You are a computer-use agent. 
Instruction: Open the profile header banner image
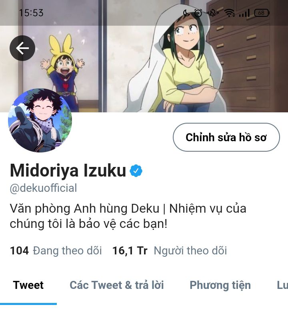(x=144, y=69)
